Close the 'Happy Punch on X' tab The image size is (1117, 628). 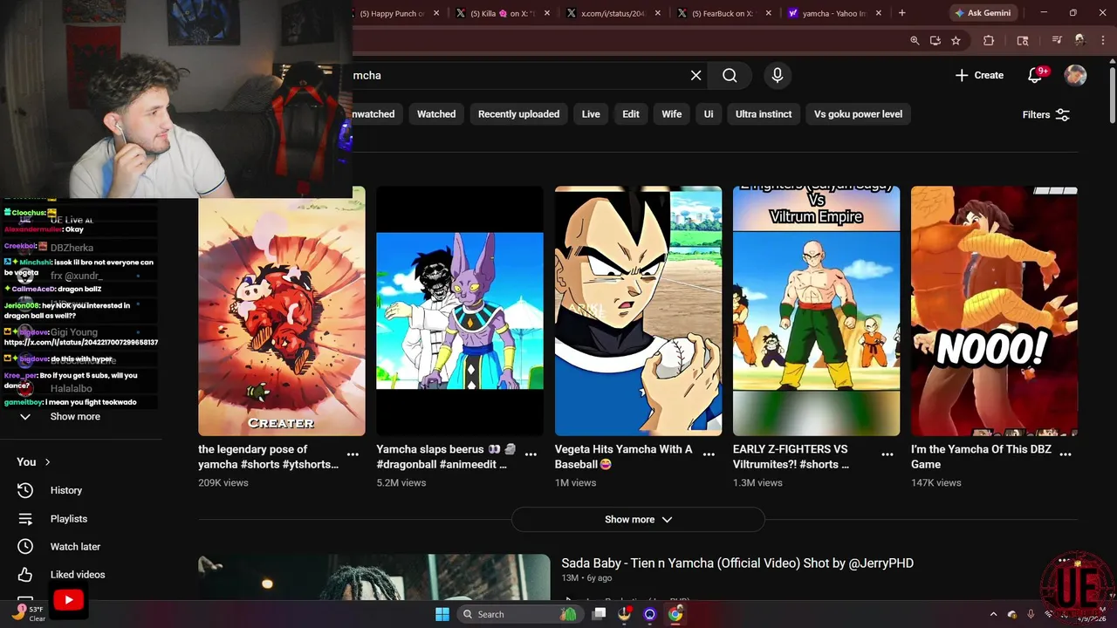(x=436, y=13)
